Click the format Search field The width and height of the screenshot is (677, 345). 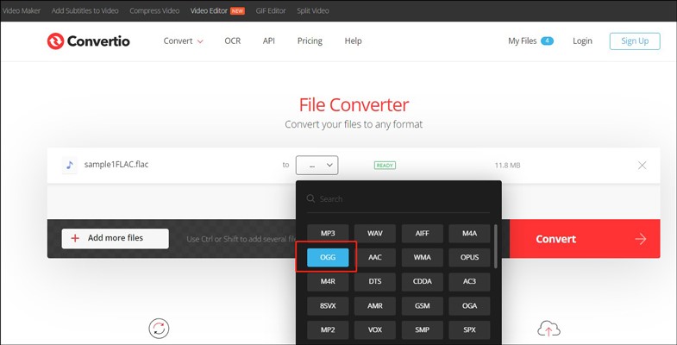coord(398,199)
